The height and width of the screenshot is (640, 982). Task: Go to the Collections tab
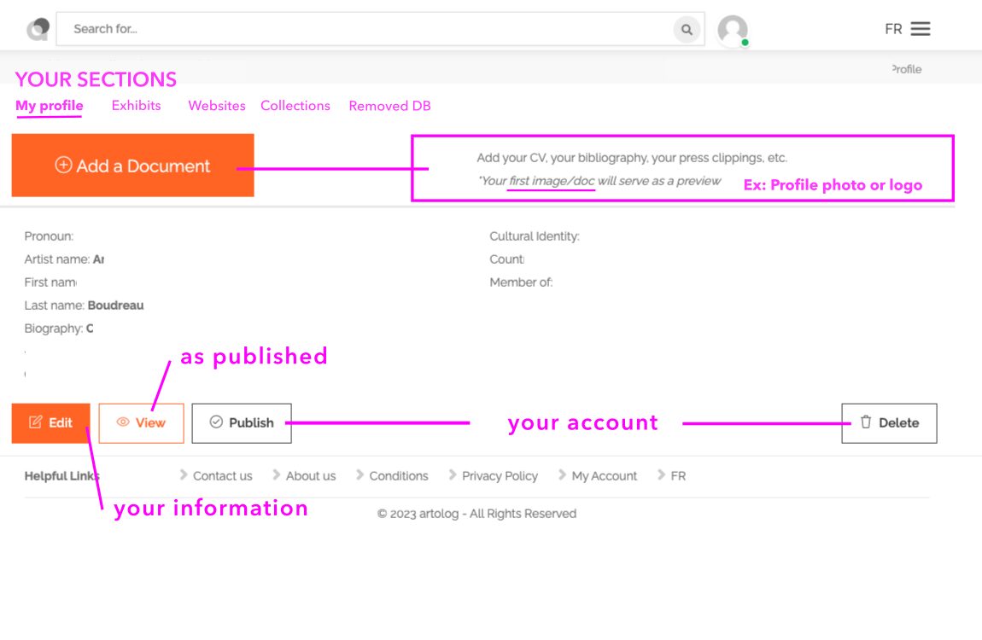(x=295, y=106)
